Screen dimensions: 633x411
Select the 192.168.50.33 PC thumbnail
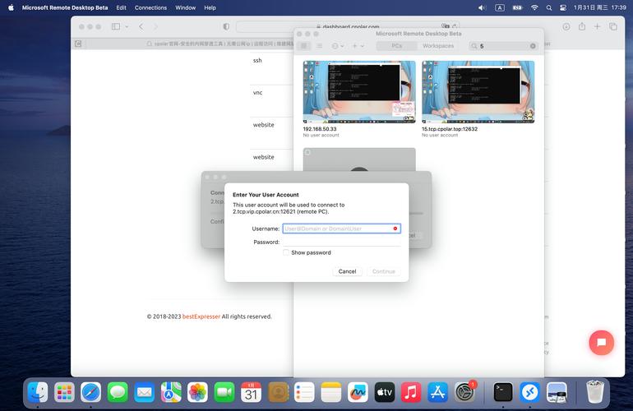tap(359, 91)
